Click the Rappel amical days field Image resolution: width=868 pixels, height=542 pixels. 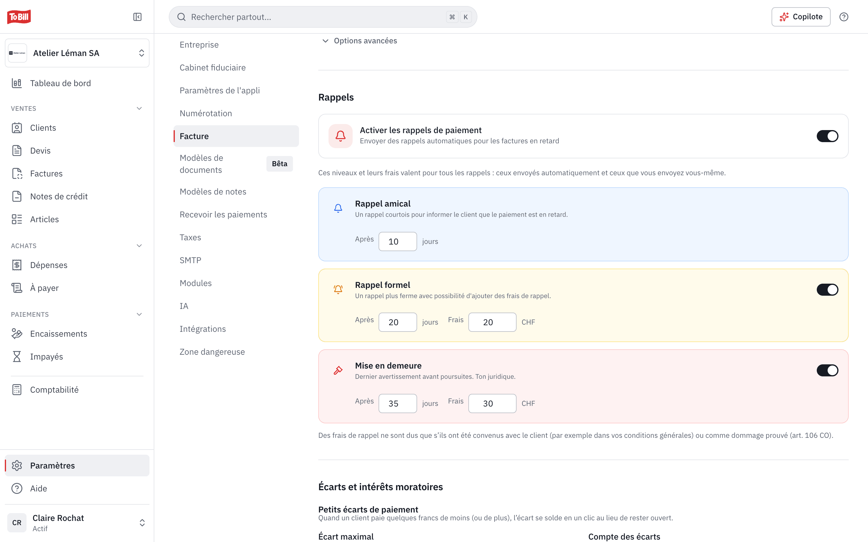[398, 241]
